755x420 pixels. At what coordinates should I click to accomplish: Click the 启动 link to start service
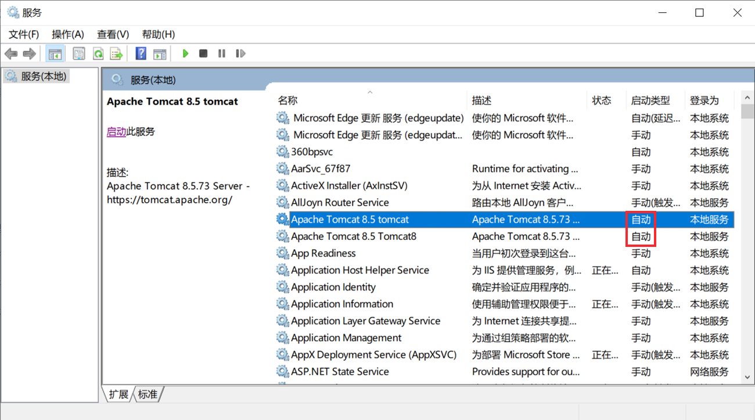coord(116,132)
